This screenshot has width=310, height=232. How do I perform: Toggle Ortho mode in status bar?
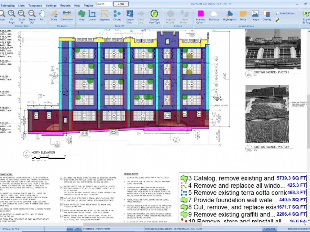click(x=77, y=229)
